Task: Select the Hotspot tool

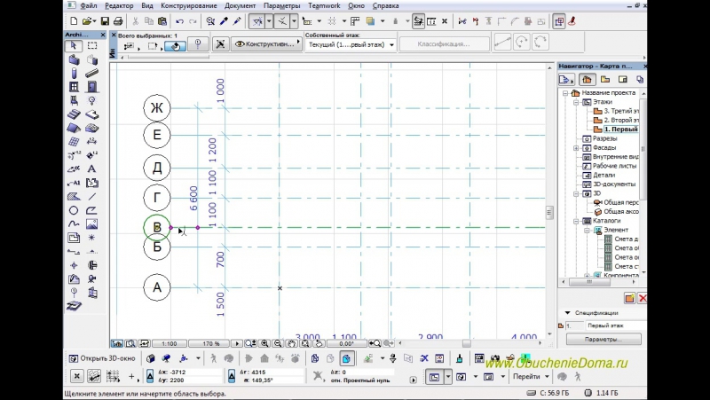Action: (92, 238)
